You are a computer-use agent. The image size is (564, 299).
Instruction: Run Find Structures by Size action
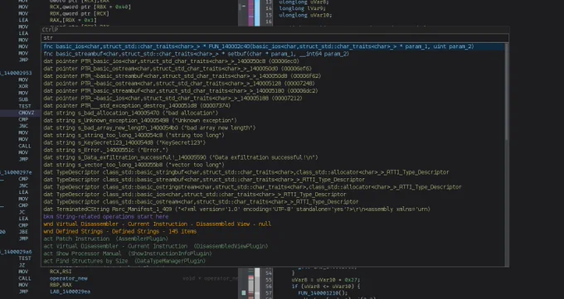pos(273,261)
